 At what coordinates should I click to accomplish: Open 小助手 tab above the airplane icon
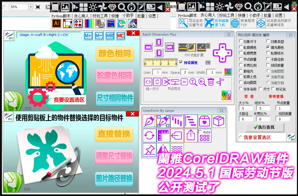point(254,15)
